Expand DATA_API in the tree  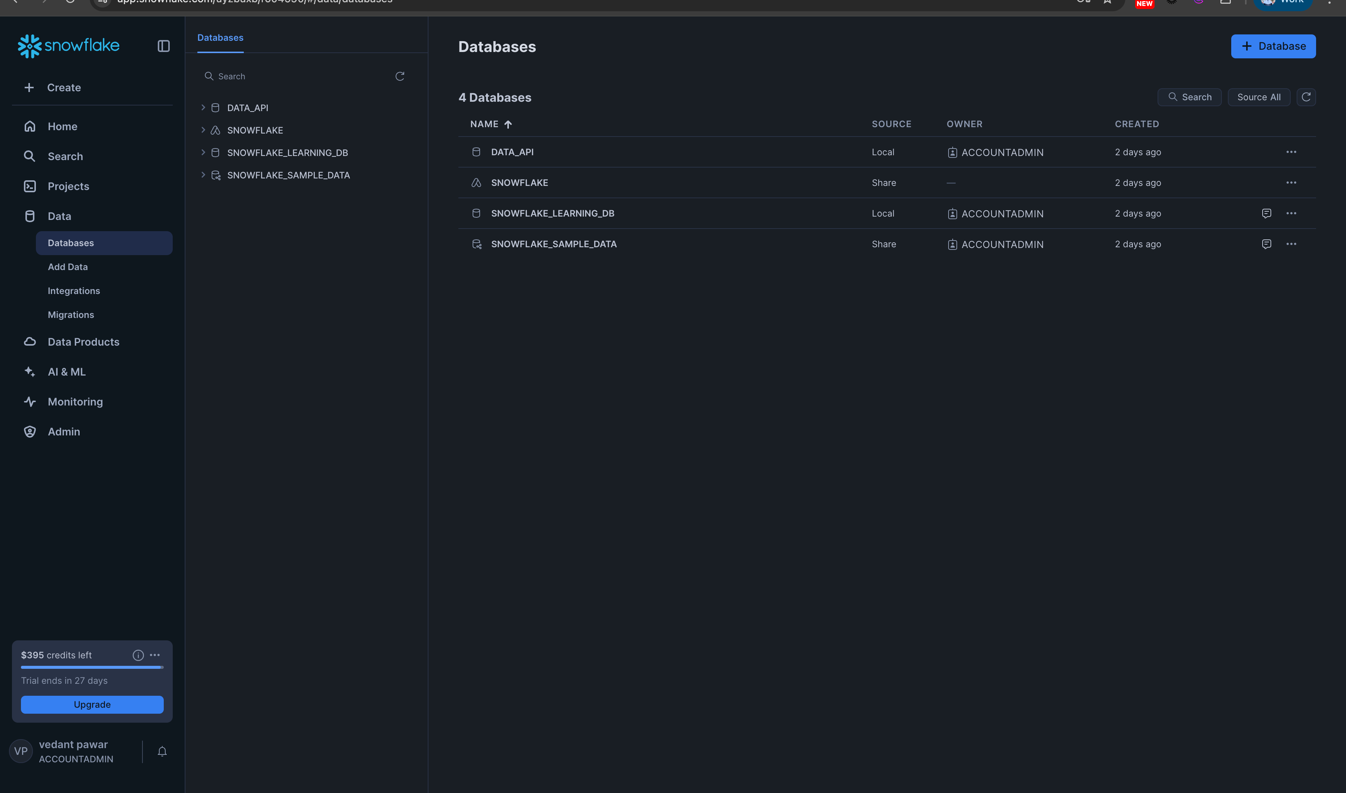click(x=203, y=107)
